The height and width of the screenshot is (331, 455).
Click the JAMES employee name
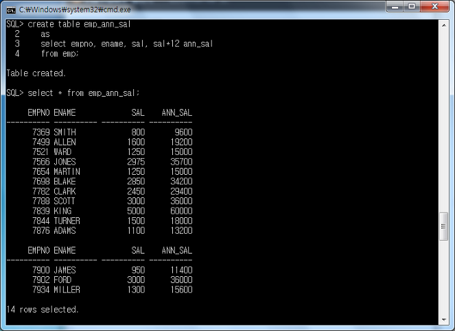point(65,271)
